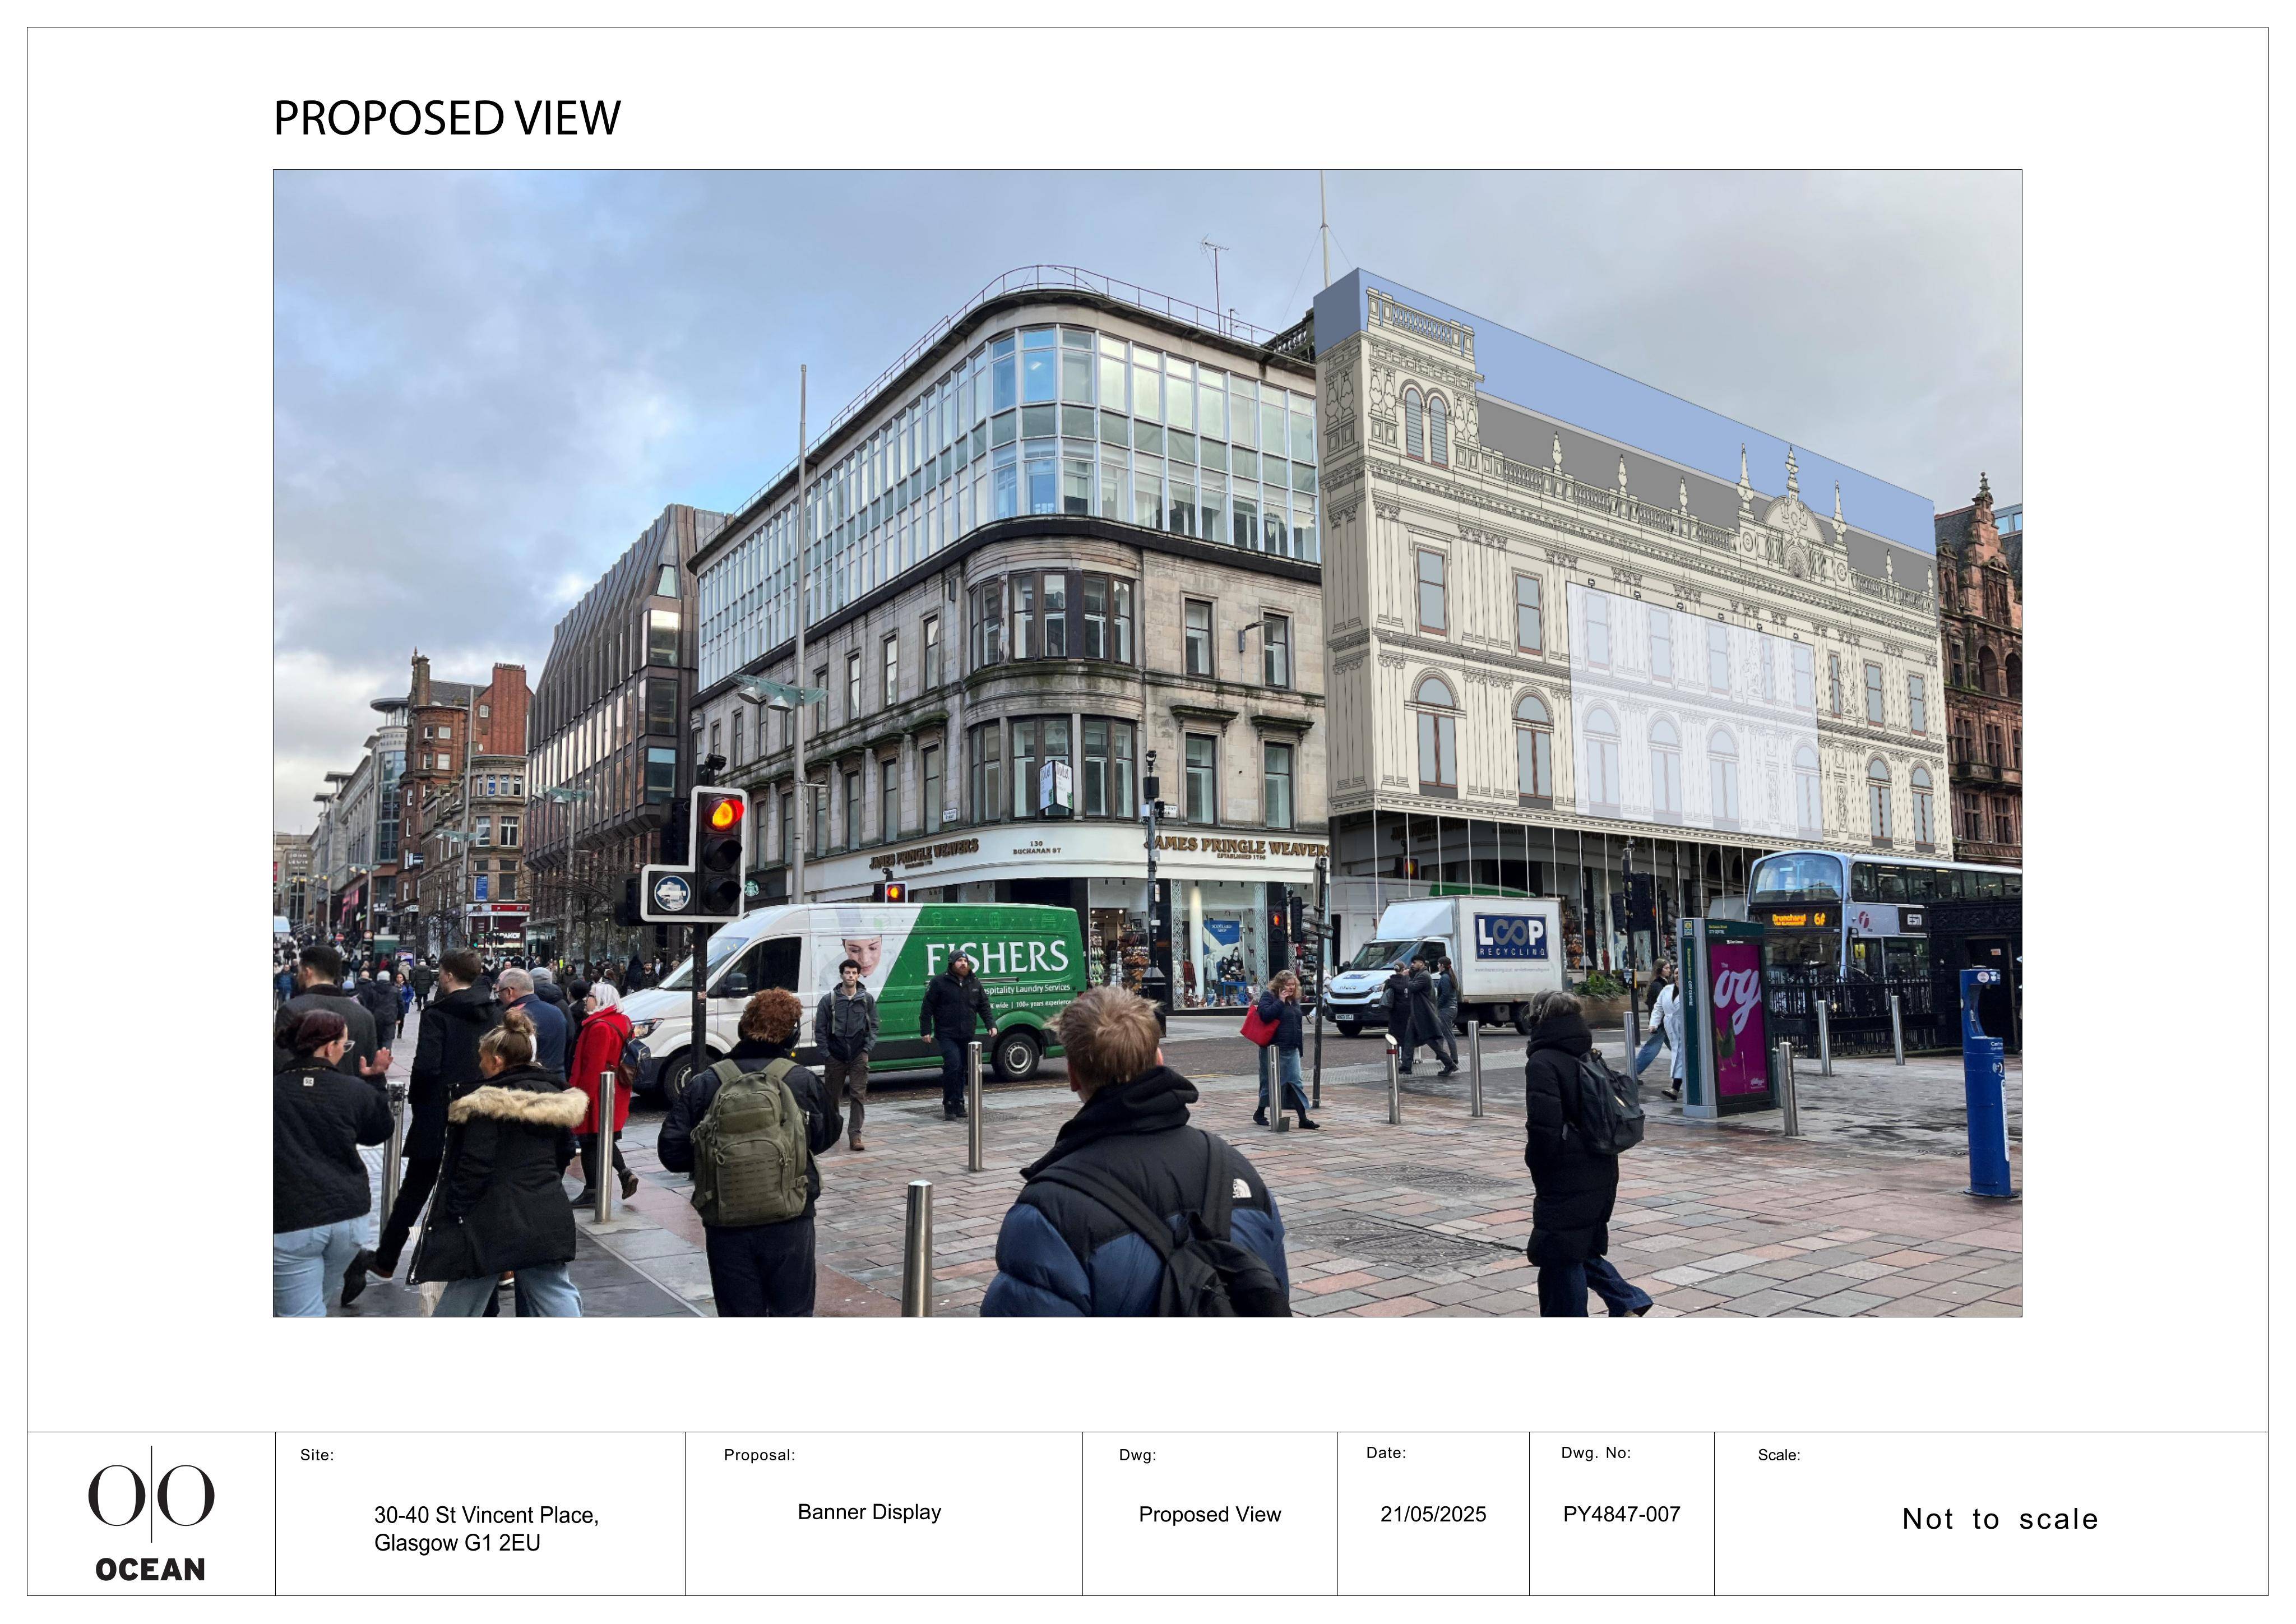Click the PROPOSED VIEW heading
The width and height of the screenshot is (2296, 1624).
[x=447, y=118]
